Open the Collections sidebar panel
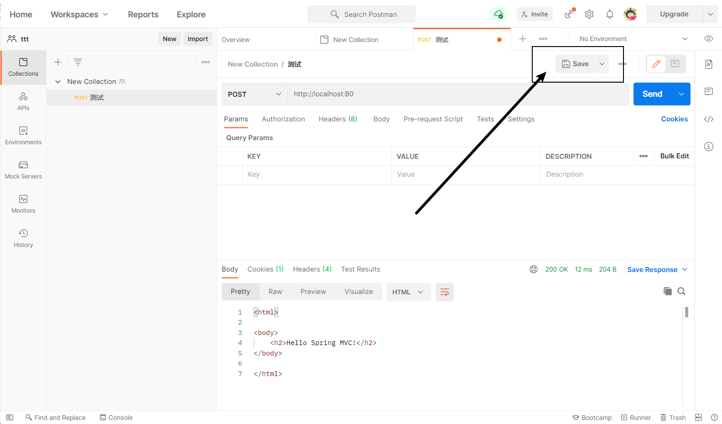 [23, 67]
